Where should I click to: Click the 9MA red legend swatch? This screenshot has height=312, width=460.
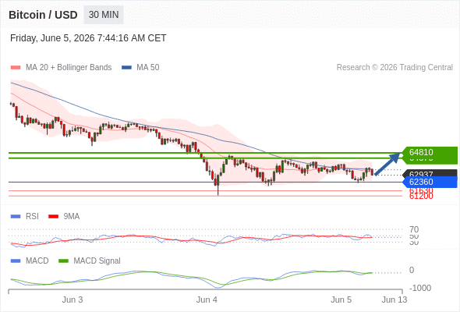(x=53, y=217)
